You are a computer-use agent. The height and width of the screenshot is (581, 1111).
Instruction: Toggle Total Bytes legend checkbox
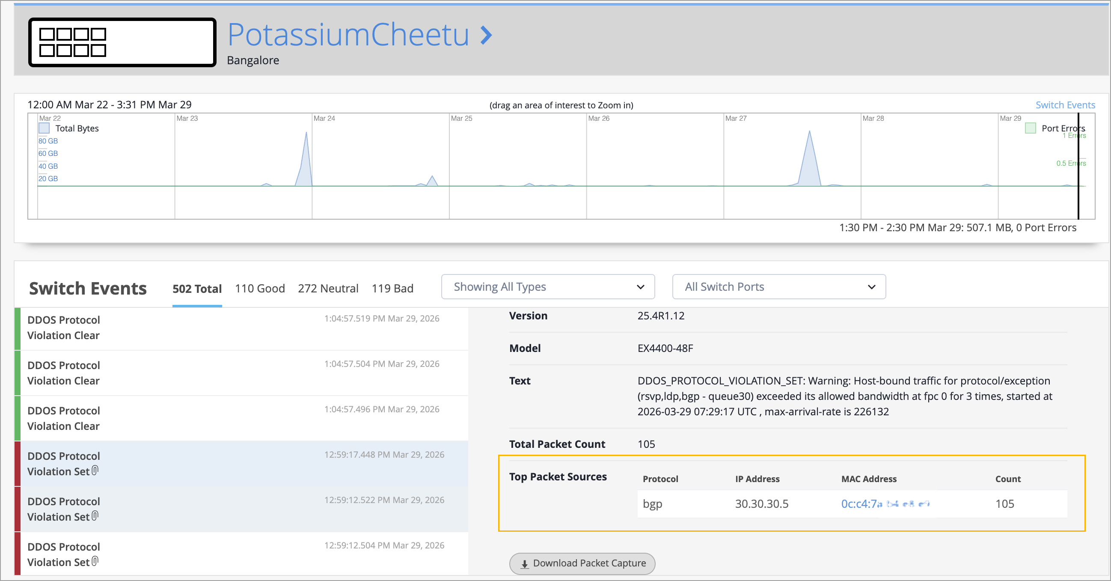(44, 128)
